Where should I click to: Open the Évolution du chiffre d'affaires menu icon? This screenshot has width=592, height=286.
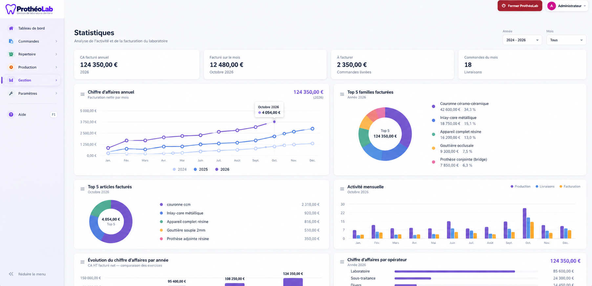click(x=82, y=262)
